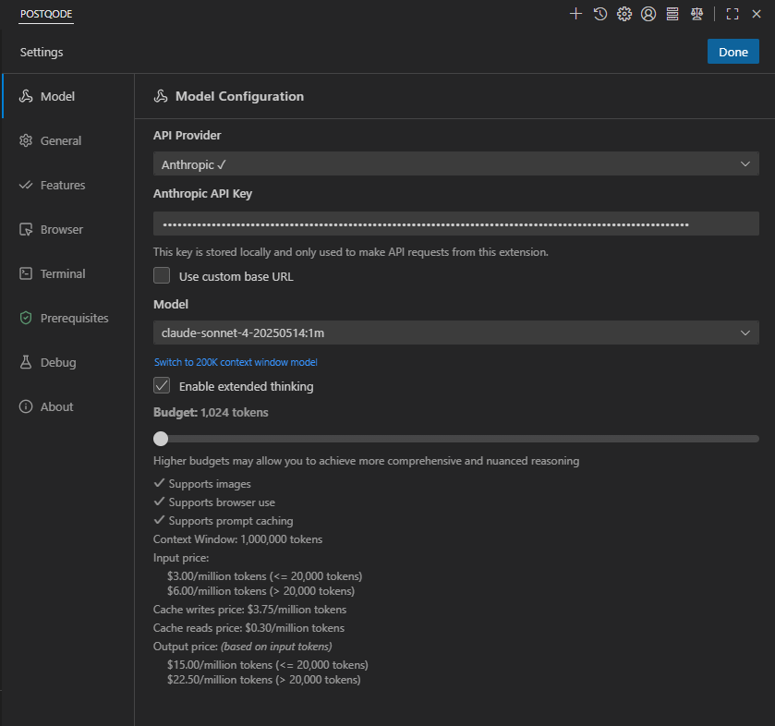Screen dimensions: 775x726
Task: Click the Model Configuration header icon
Action: (x=161, y=96)
